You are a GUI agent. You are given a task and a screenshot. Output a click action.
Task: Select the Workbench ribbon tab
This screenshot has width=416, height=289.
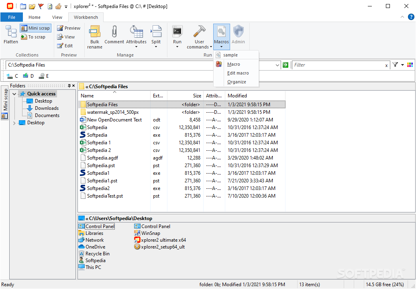[x=86, y=17]
